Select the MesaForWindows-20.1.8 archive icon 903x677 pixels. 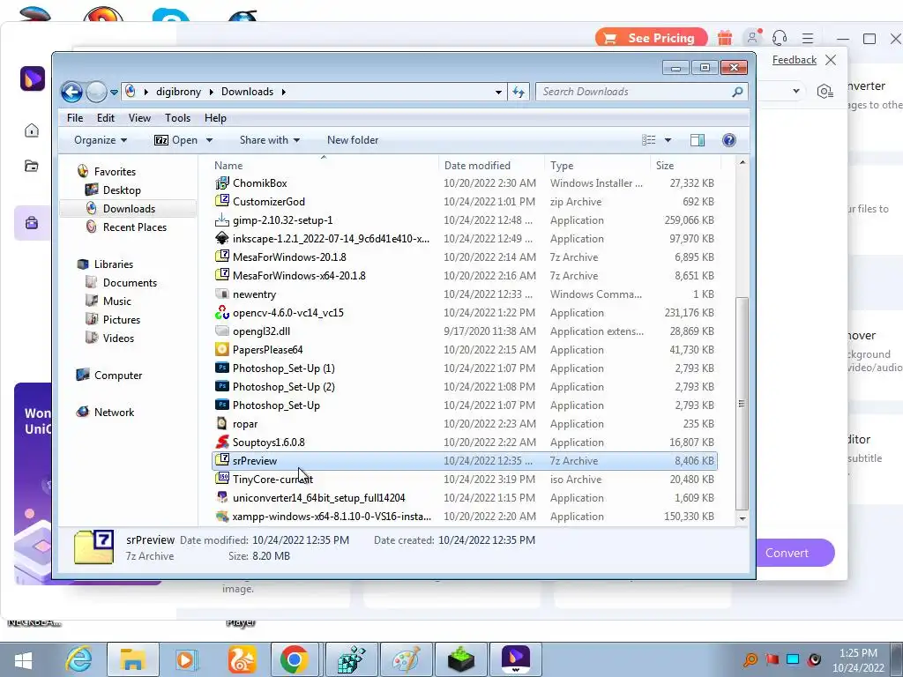(x=221, y=257)
